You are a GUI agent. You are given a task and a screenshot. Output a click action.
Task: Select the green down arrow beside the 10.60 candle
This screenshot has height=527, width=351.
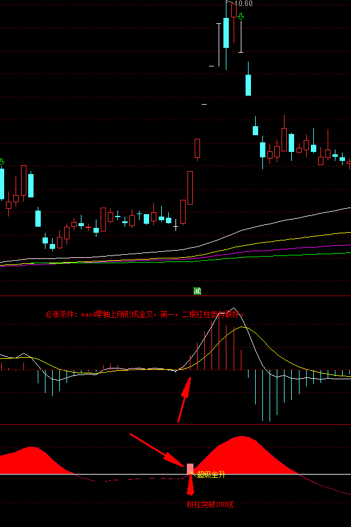tap(241, 17)
